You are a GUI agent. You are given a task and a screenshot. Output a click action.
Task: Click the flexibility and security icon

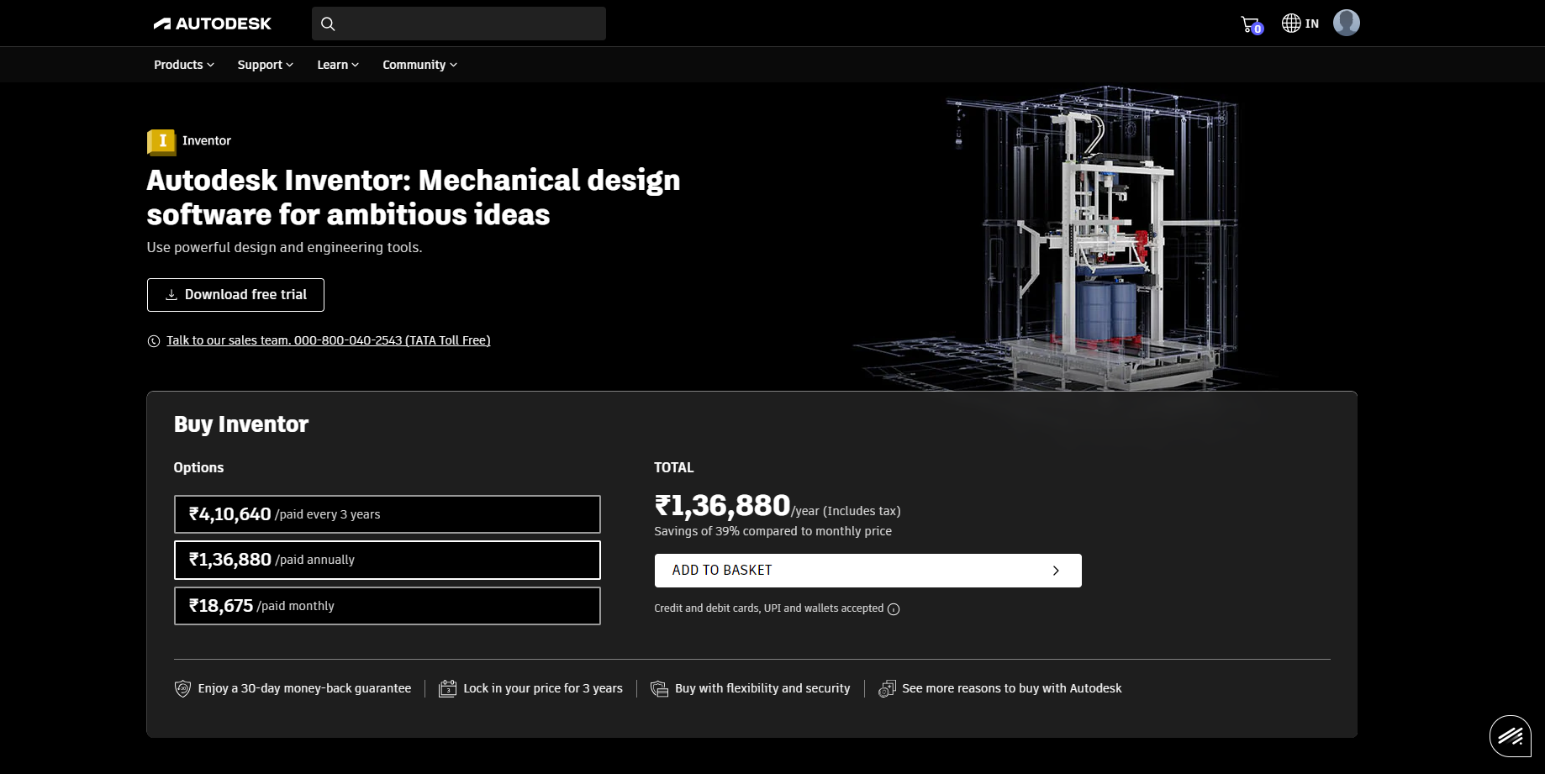pyautogui.click(x=659, y=688)
